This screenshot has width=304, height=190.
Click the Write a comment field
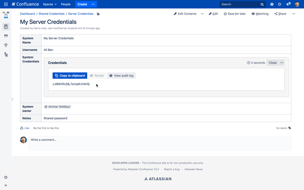tap(160, 143)
